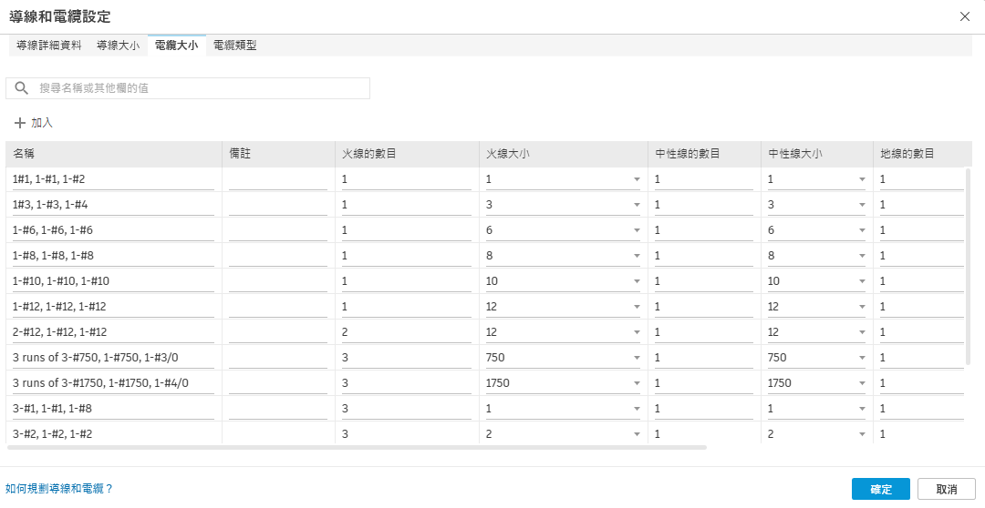Expand the neutral wire size dropdown showing 1750
Screen dimensions: 985x508
[862, 384]
